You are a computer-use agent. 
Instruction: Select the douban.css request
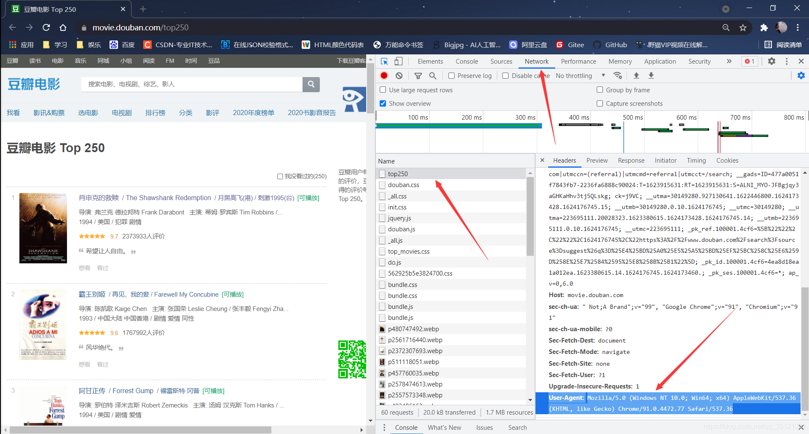[451, 185]
